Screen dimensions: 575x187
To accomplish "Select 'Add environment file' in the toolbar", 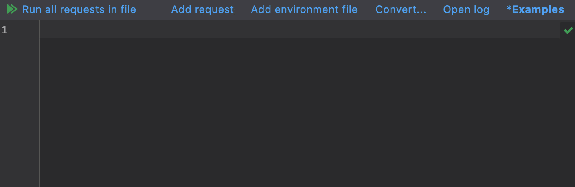I will 304,9.
